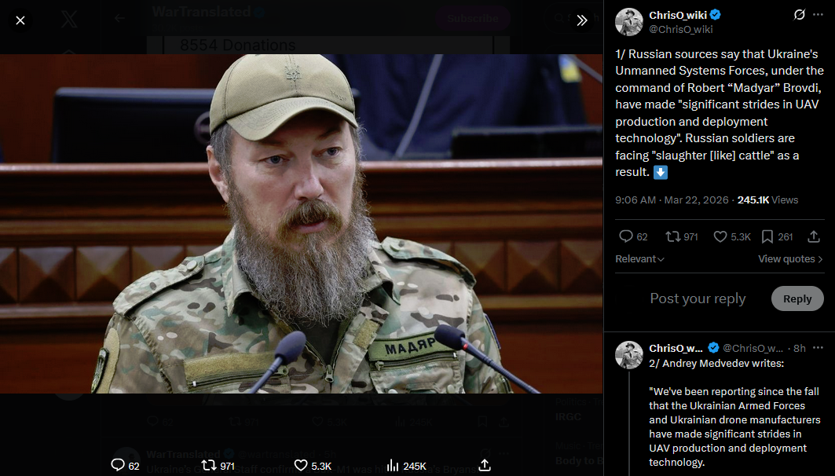Open the View quotes link

click(x=790, y=258)
